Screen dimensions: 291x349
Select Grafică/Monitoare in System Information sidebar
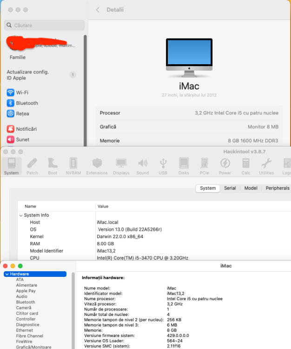coord(33,347)
